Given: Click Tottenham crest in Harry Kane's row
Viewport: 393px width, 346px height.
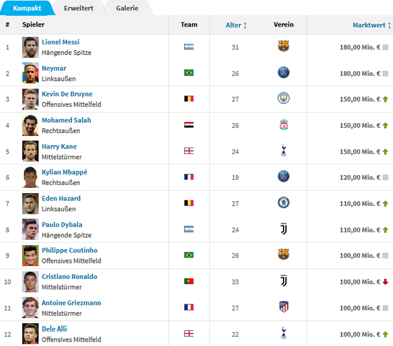Looking at the screenshot, I should [x=284, y=151].
